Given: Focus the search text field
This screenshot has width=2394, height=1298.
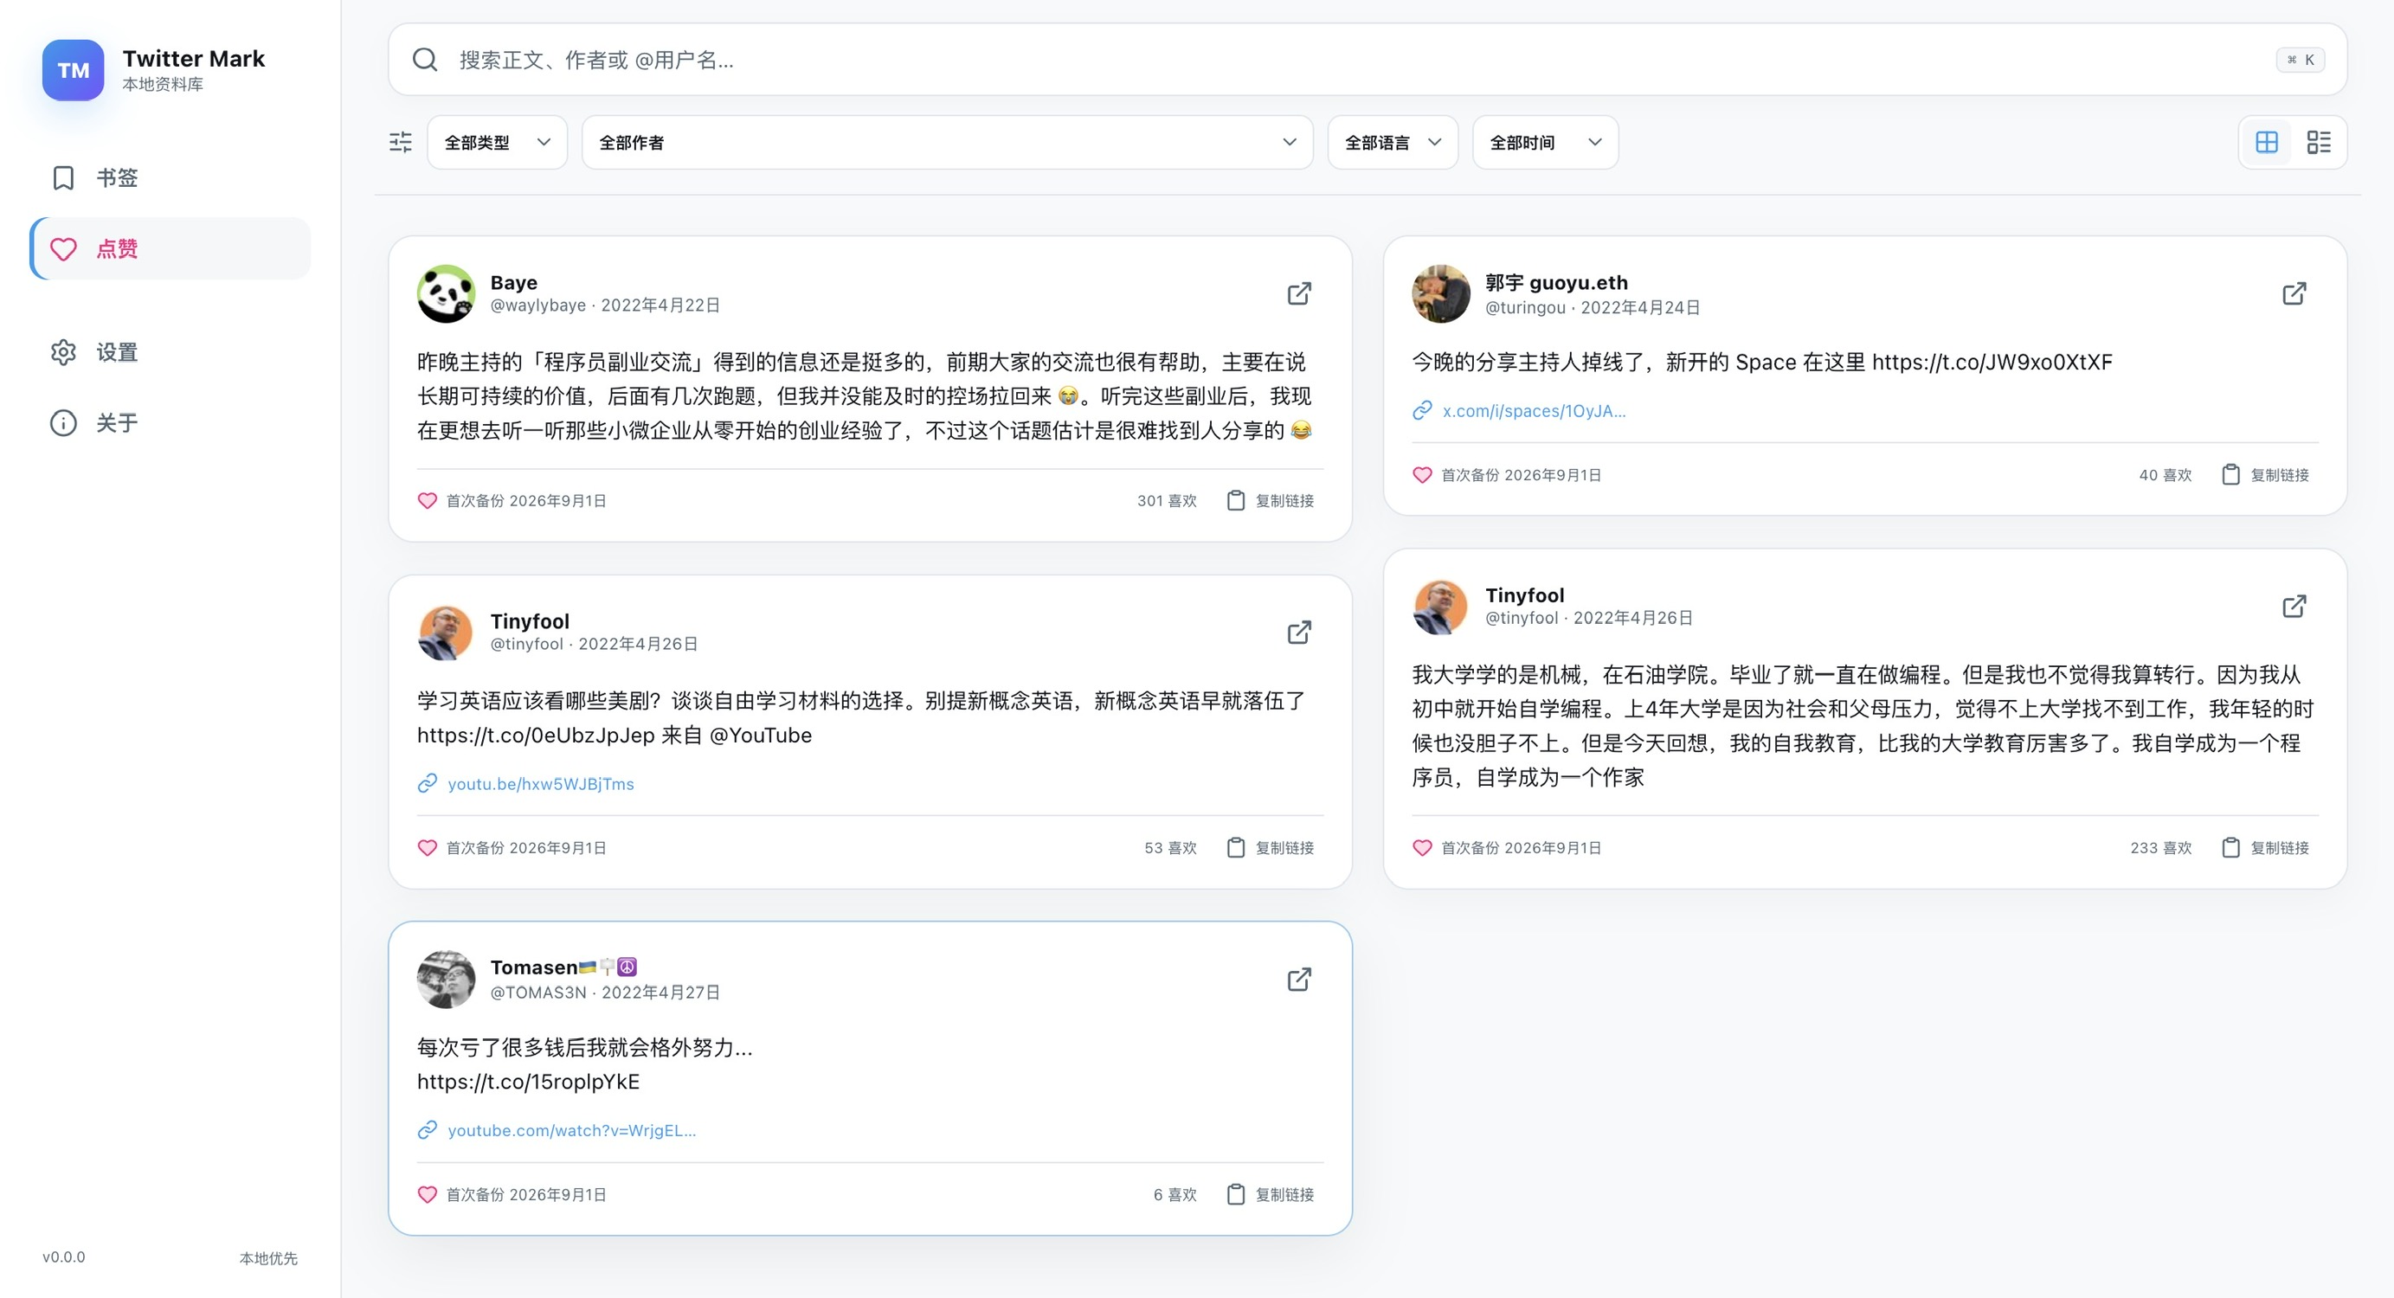Looking at the screenshot, I should tap(1357, 60).
